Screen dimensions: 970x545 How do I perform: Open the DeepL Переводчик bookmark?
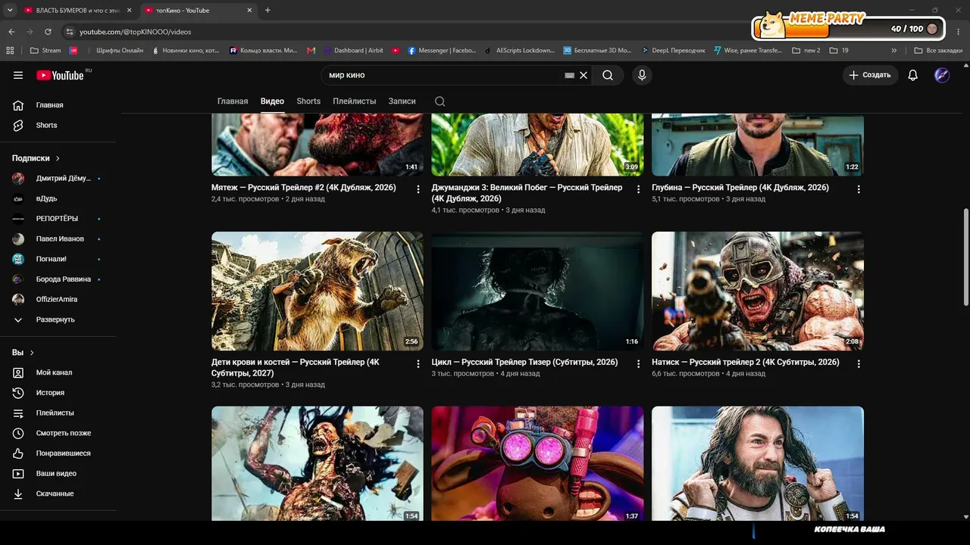pos(673,51)
